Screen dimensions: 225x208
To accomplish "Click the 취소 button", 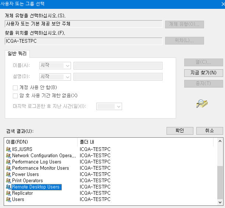I will [210, 131].
